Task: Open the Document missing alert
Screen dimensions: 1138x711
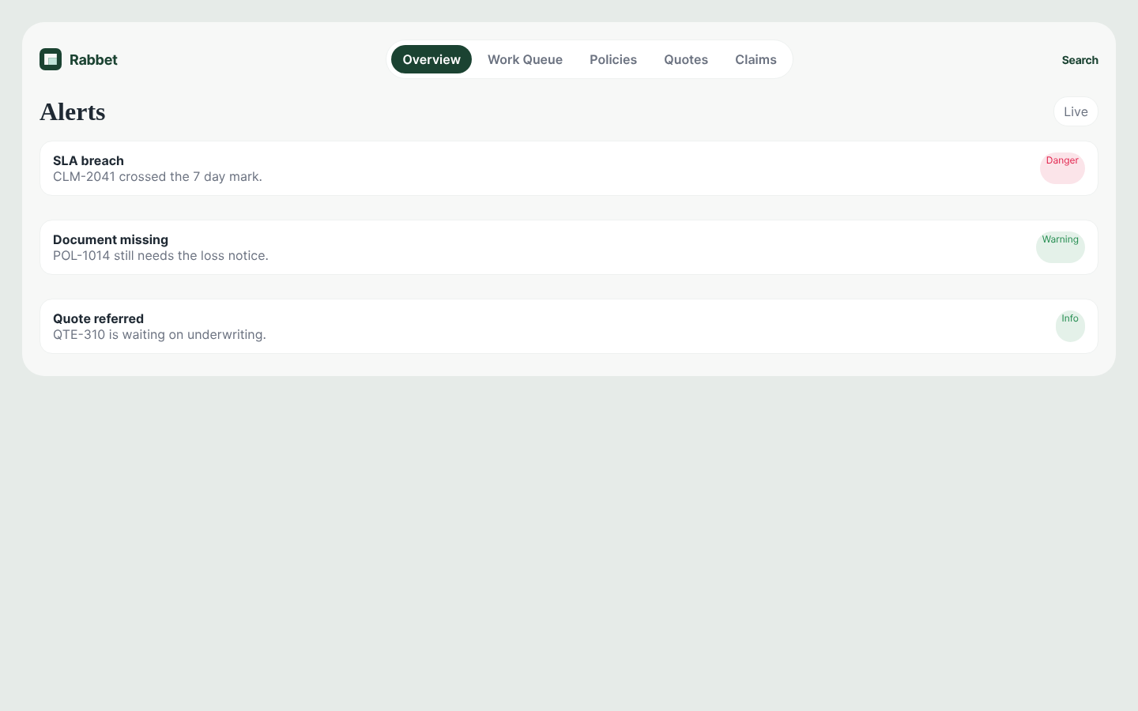Action: (569, 247)
